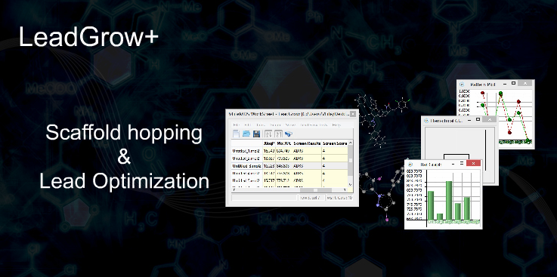This screenshot has height=277, width=557.
Task: Click the horizontal scrollbar thumb in worksheet
Action: (315, 190)
